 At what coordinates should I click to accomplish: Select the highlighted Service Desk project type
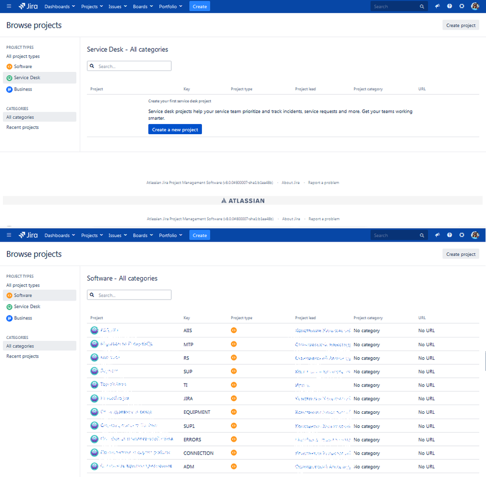40,78
